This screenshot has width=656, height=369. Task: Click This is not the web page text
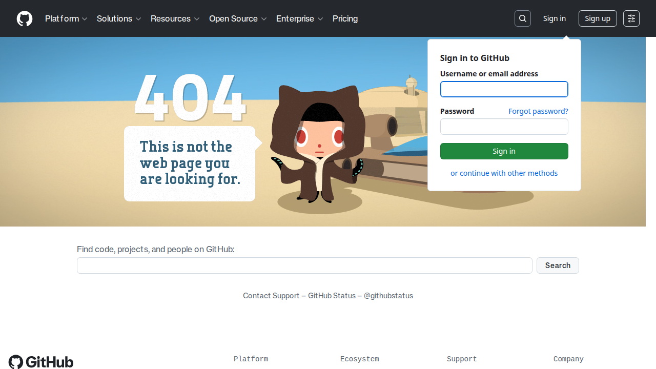point(190,163)
